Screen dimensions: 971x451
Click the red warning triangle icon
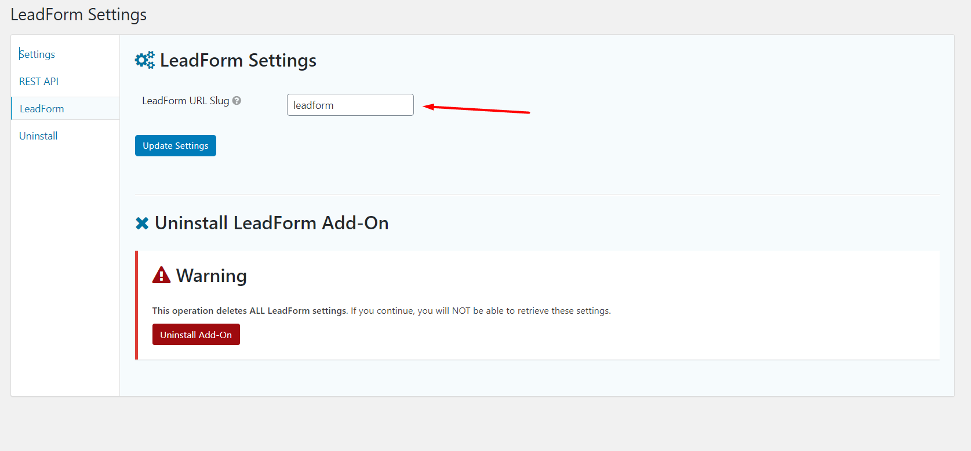click(x=161, y=276)
